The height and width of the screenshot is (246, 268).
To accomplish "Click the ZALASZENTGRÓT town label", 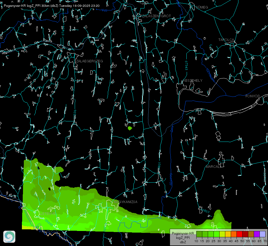I will 156,16.
